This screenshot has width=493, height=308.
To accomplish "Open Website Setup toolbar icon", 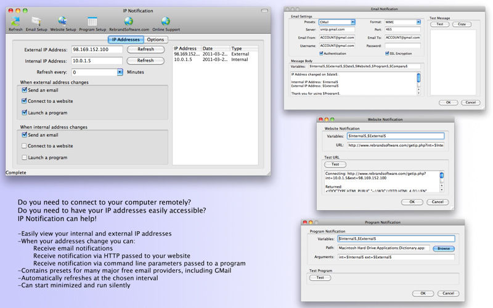I will click(x=63, y=24).
